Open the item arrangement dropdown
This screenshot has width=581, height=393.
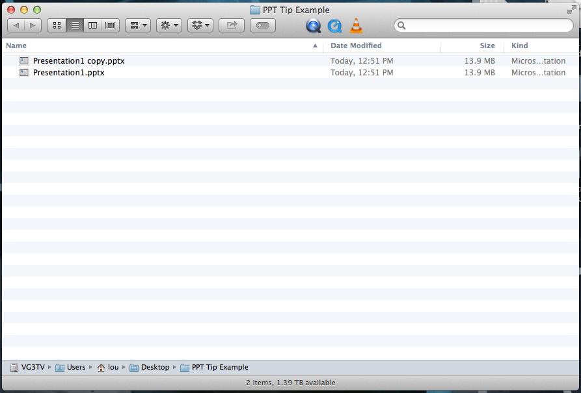(138, 25)
